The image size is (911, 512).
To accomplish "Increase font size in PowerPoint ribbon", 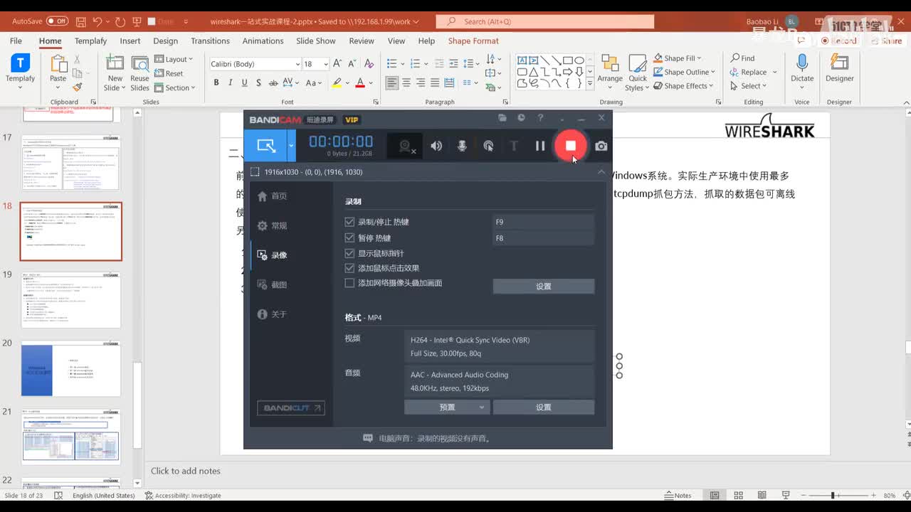I will [x=338, y=64].
